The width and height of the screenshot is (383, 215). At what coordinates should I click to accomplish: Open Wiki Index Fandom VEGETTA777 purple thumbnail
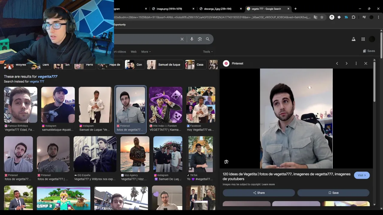pos(165,105)
